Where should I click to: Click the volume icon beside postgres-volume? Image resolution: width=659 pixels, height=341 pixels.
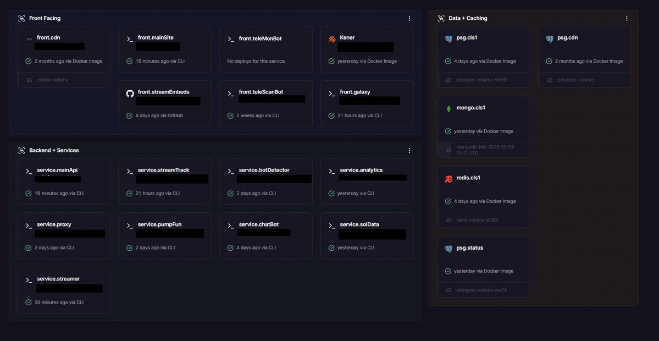[549, 79]
